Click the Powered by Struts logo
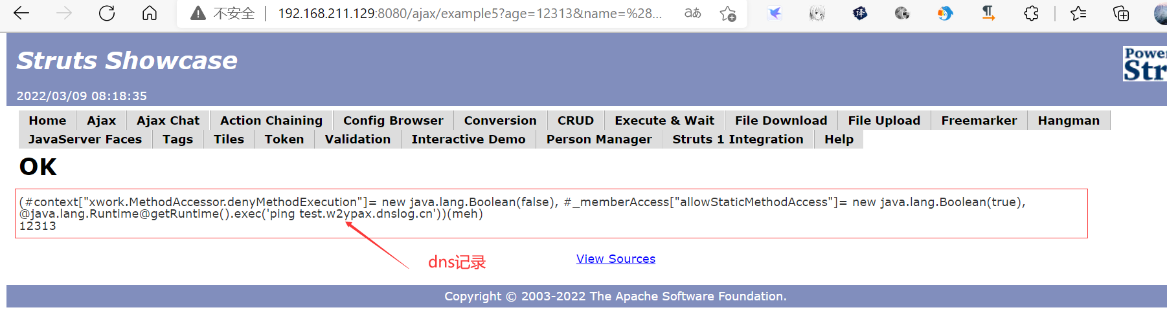Viewport: 1167px width, 312px height. click(x=1145, y=63)
